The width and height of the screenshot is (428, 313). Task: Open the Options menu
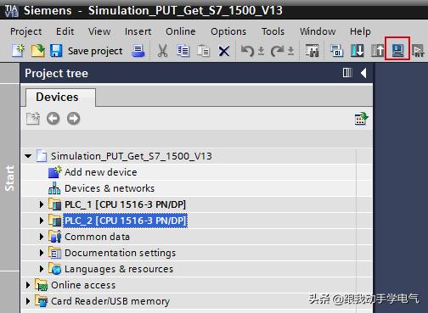pos(228,31)
